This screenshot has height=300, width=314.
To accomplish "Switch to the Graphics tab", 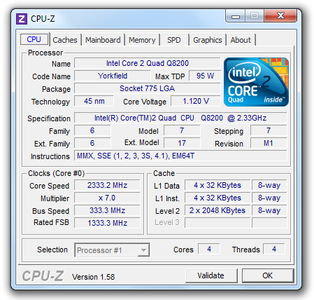I will click(208, 40).
